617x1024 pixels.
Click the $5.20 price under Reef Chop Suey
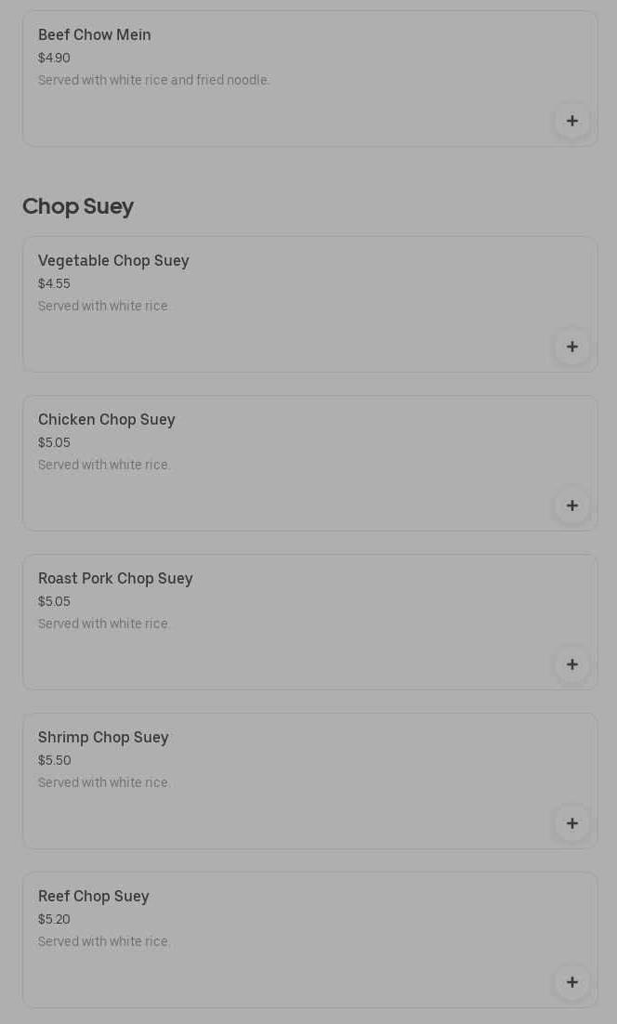tap(54, 919)
